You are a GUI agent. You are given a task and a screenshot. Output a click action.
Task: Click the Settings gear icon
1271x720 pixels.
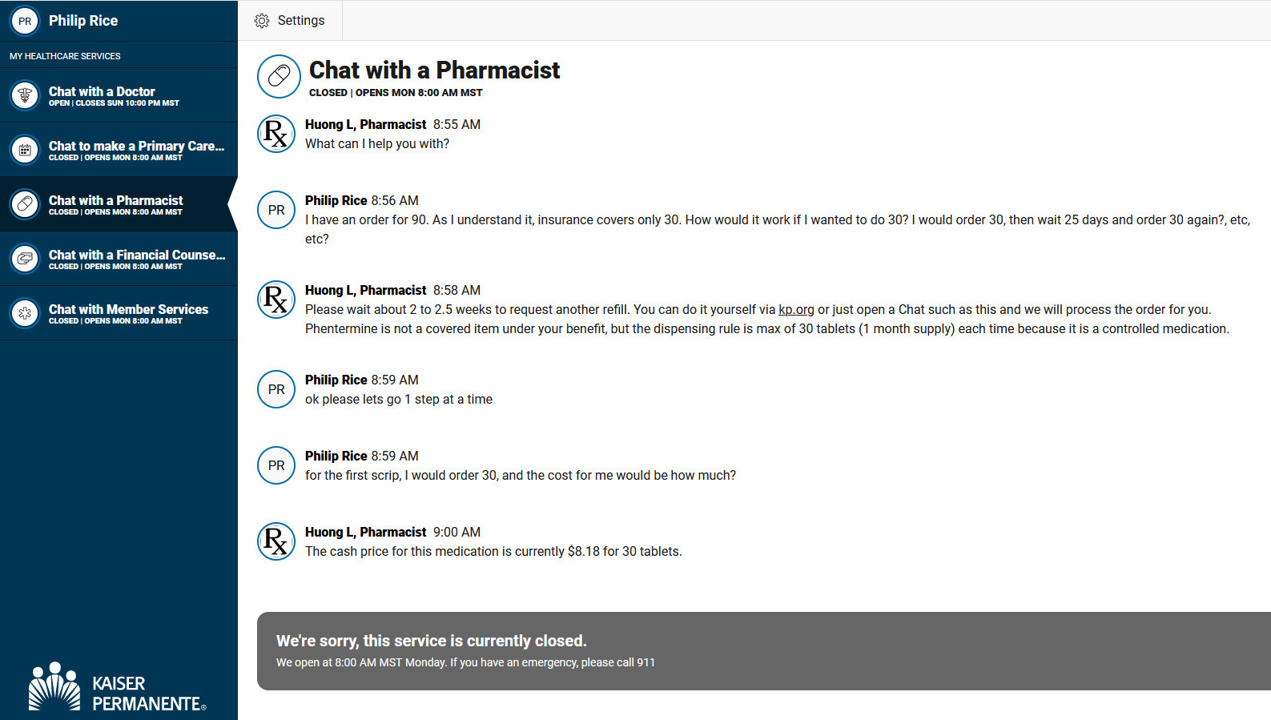tap(262, 21)
